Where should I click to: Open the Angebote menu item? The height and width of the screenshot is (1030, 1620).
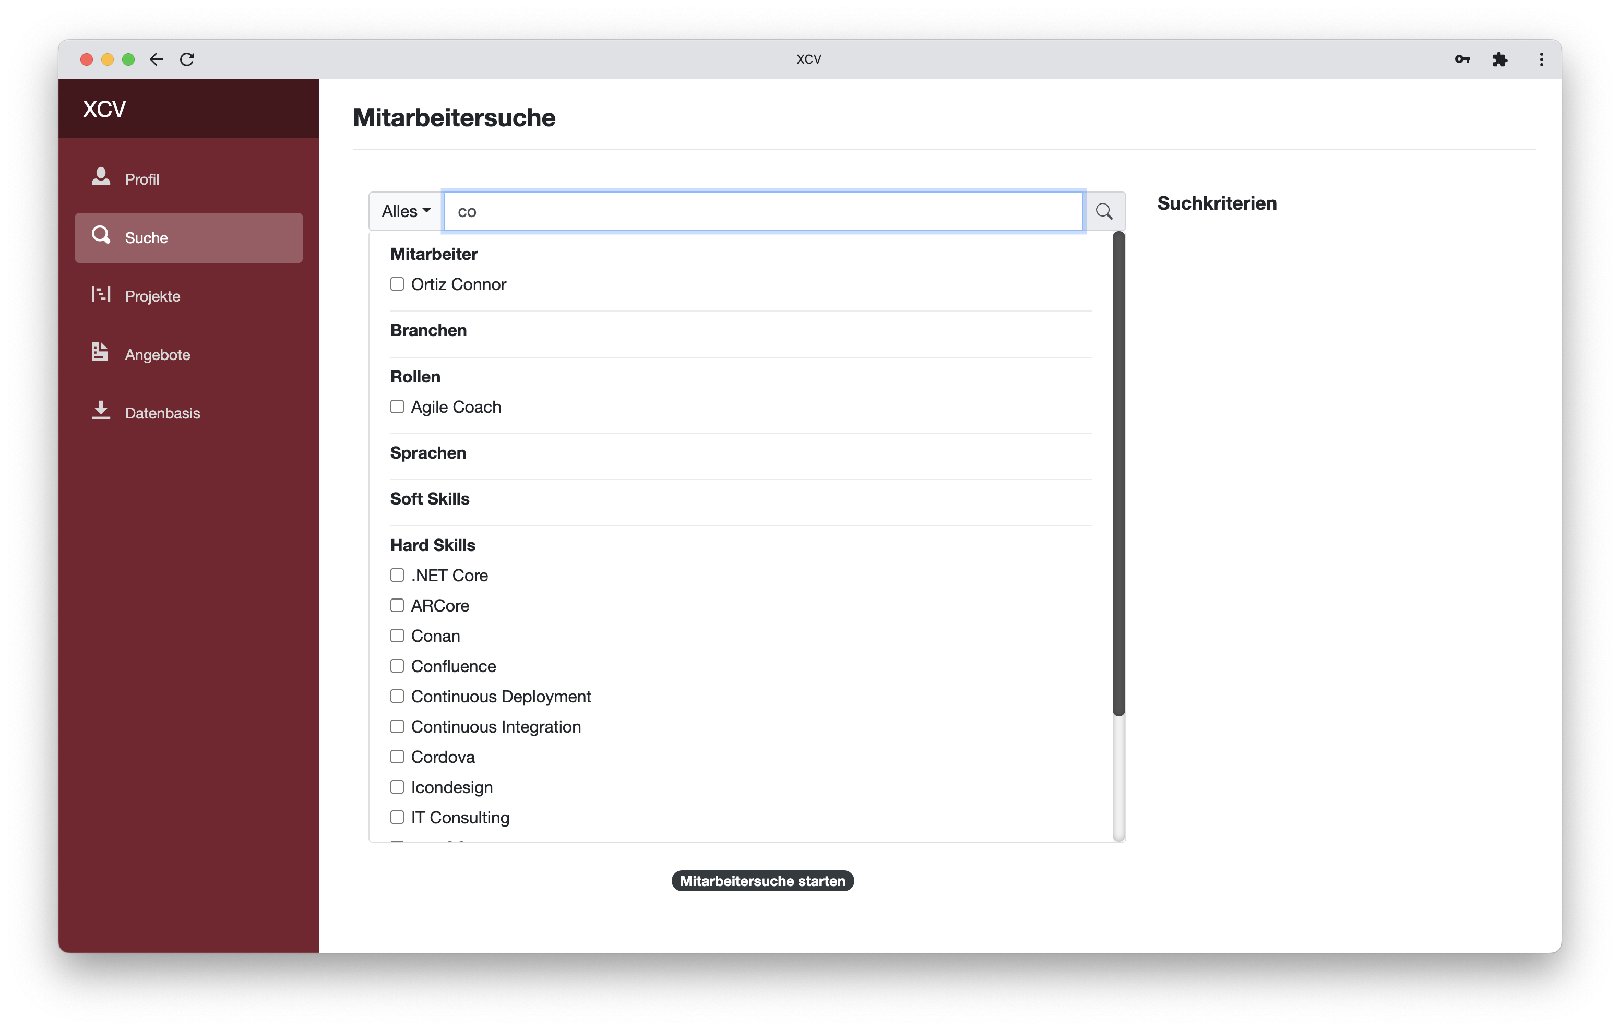pyautogui.click(x=188, y=354)
